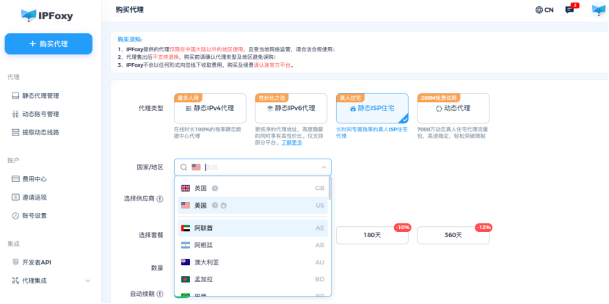
Task: Collapse the 国家/地区 dropdown with its arrow
Action: point(323,167)
